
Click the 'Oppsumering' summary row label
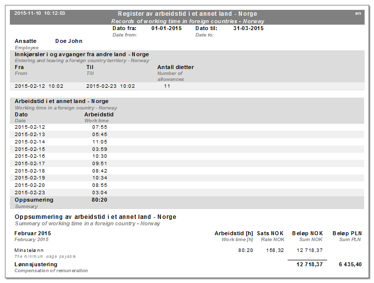pyautogui.click(x=34, y=200)
